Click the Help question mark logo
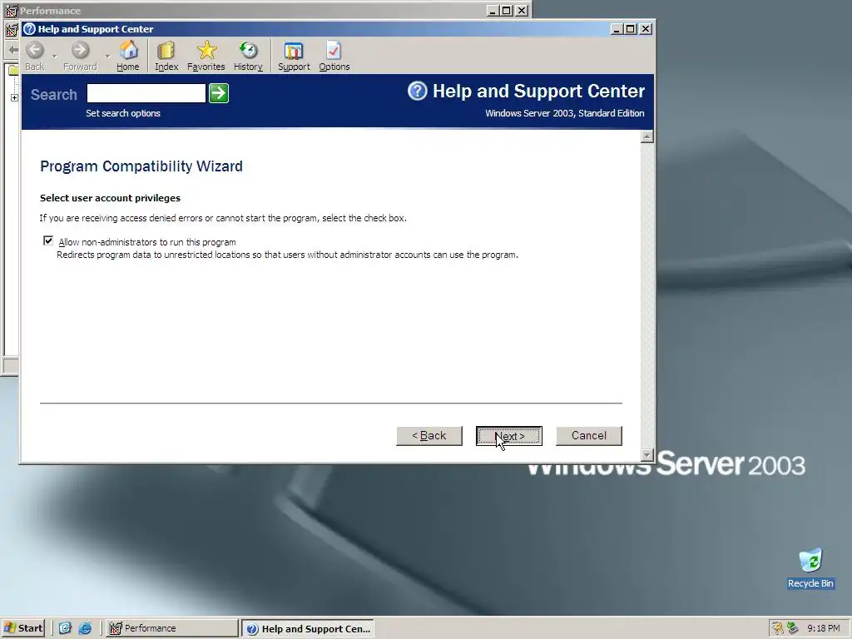 point(418,91)
